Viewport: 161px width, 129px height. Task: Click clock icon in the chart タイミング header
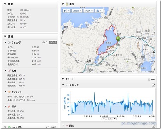67,85
